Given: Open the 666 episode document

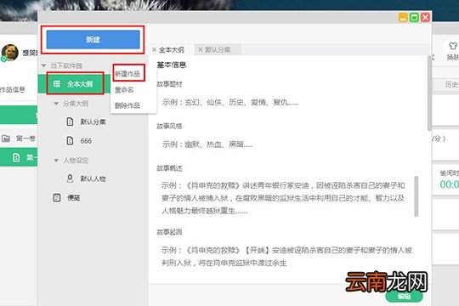Looking at the screenshot, I should coord(86,141).
